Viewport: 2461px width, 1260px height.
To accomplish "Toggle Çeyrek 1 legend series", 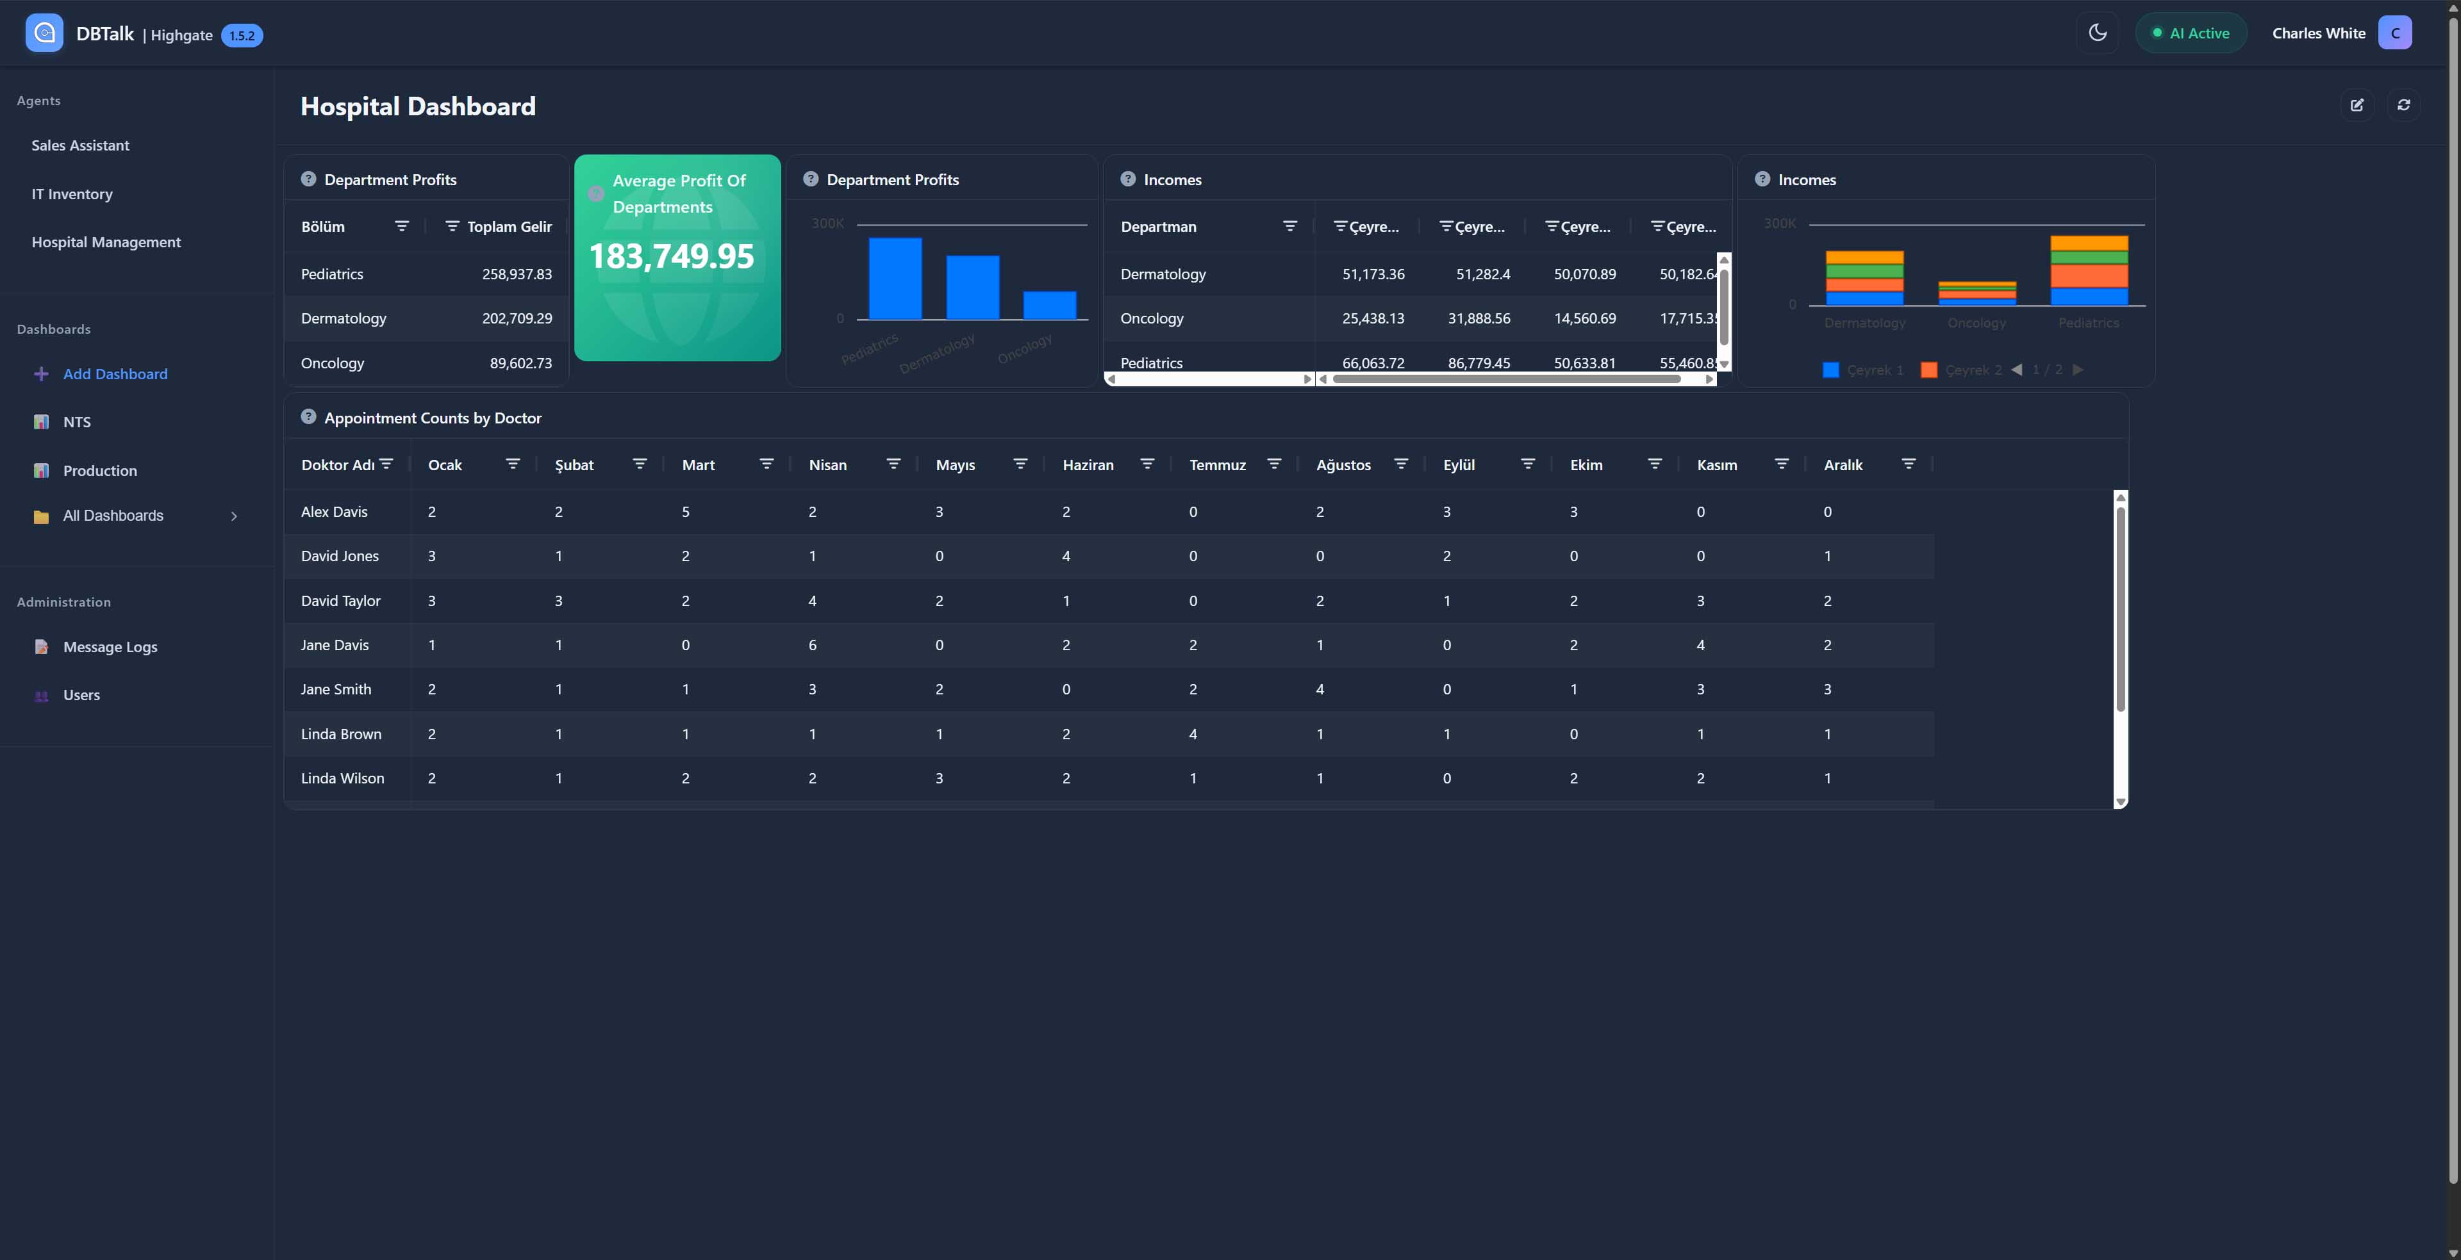I will 1862,370.
